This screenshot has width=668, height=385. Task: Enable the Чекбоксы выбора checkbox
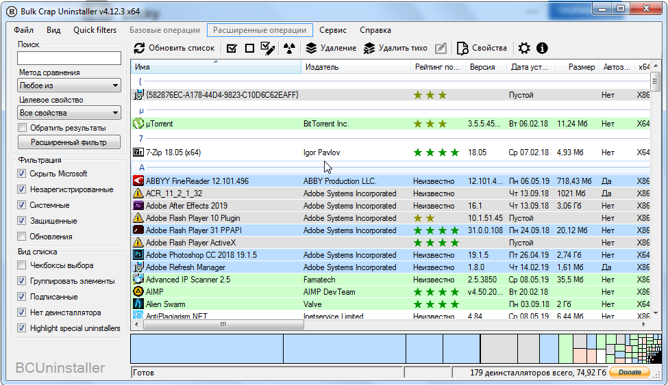(22, 265)
